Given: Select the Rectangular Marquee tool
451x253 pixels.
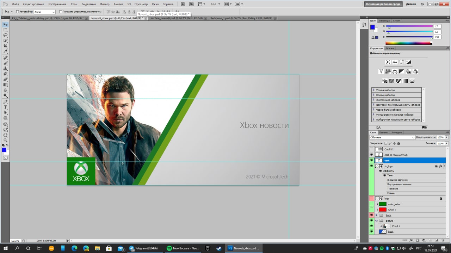Looking at the screenshot, I should coord(6,30).
